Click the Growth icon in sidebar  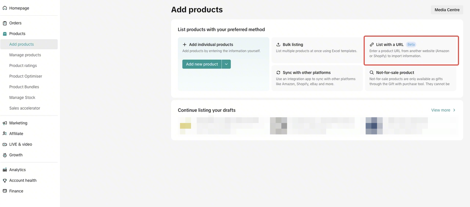(5, 155)
